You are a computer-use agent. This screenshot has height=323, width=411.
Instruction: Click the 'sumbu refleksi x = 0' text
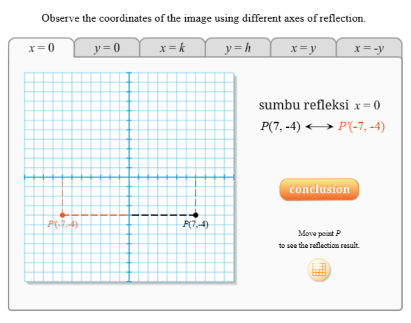click(319, 105)
